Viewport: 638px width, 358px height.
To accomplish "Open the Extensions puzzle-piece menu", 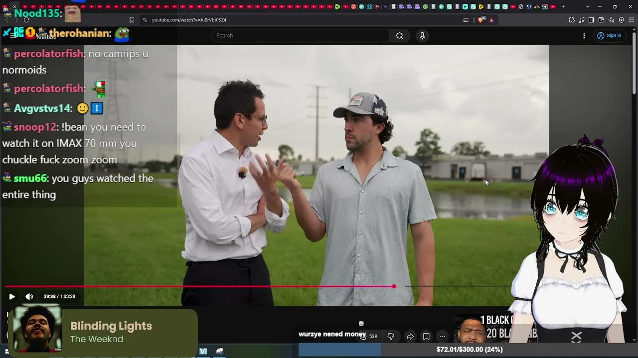I will (x=572, y=20).
